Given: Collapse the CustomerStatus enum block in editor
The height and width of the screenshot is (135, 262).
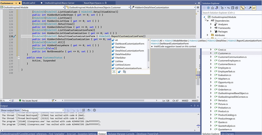Looking at the screenshot, I should 19,58.
